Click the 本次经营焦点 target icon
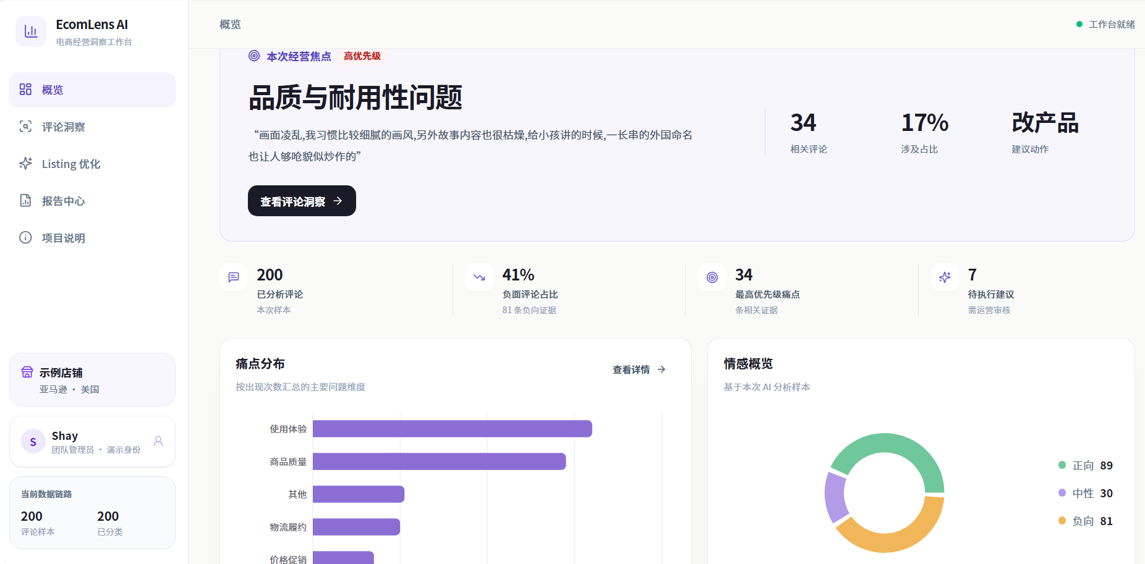The height and width of the screenshot is (564, 1145). pyautogui.click(x=254, y=56)
